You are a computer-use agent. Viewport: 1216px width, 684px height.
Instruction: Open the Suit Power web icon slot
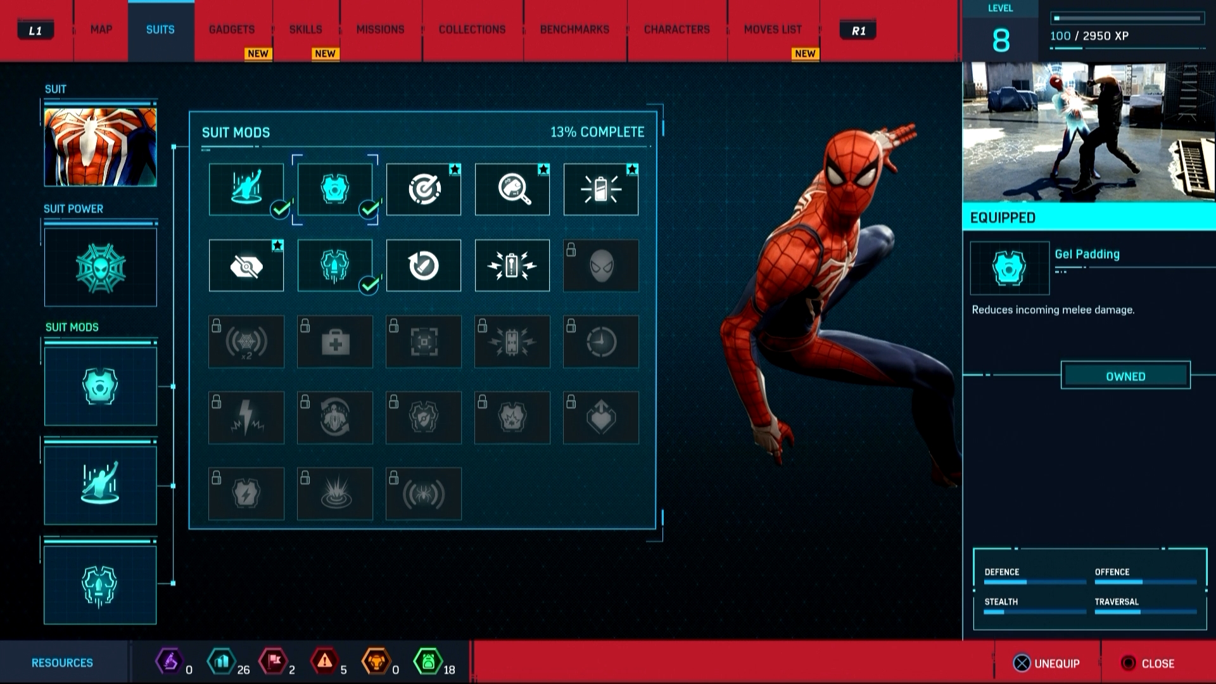click(100, 267)
